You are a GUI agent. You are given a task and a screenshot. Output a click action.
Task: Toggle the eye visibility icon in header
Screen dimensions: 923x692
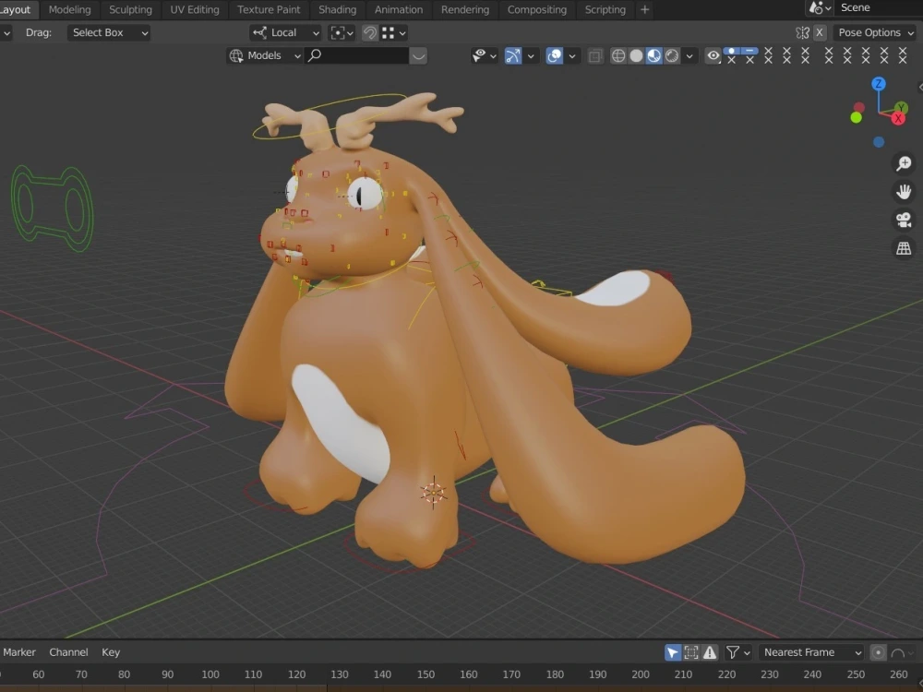point(713,55)
